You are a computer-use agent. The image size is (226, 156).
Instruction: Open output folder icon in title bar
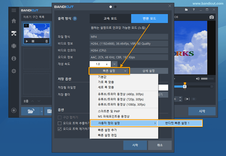point(186,10)
